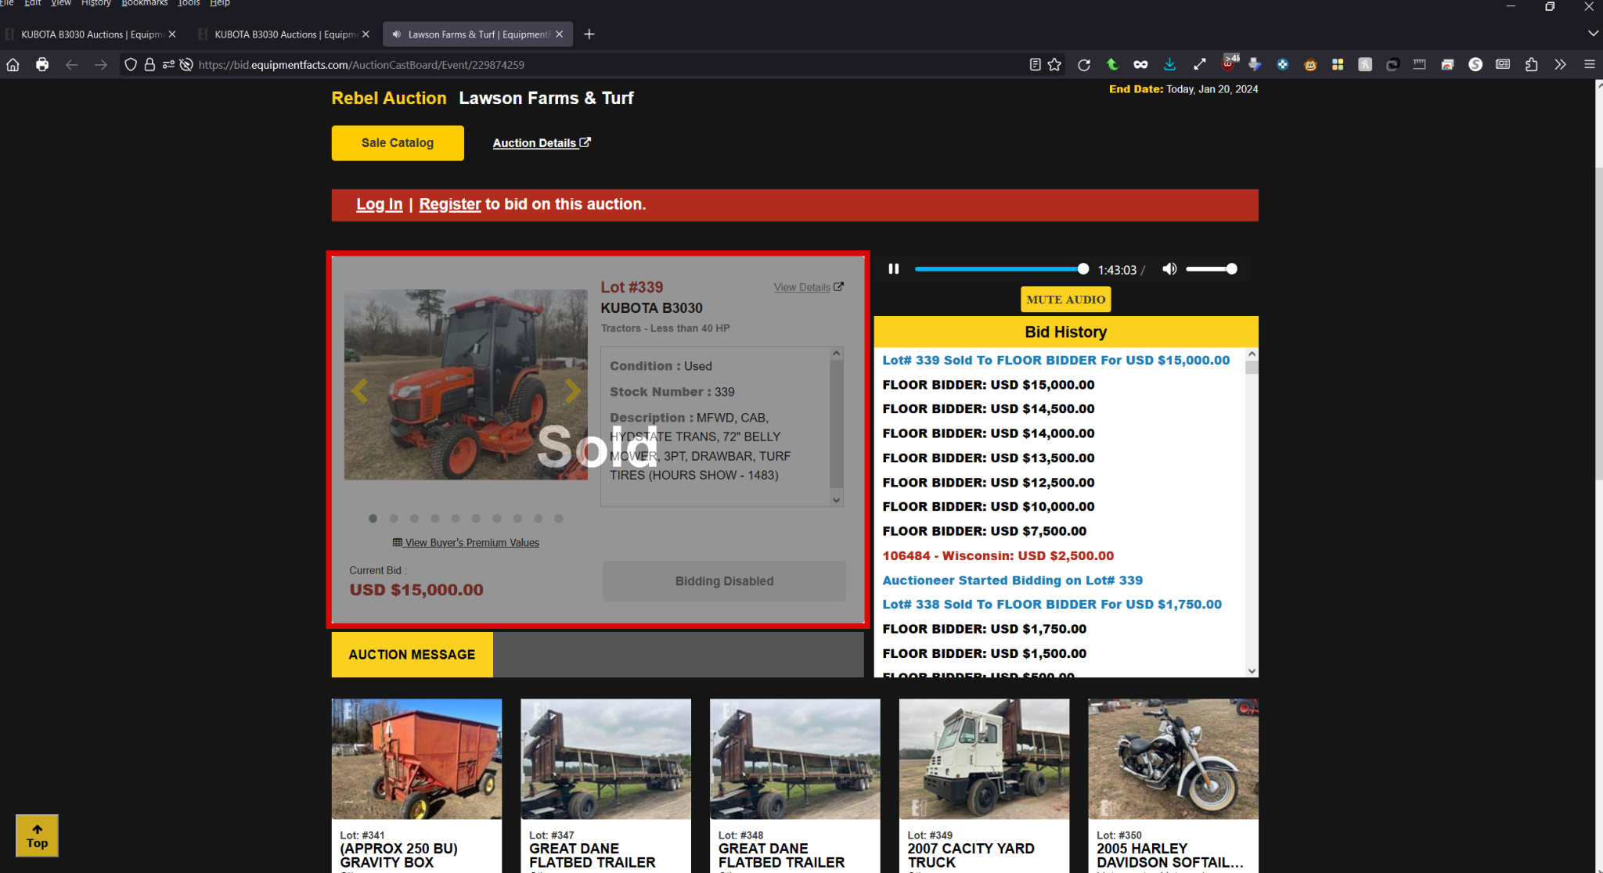
Task: Click the gray 'h' extension icon
Action: 1365,65
